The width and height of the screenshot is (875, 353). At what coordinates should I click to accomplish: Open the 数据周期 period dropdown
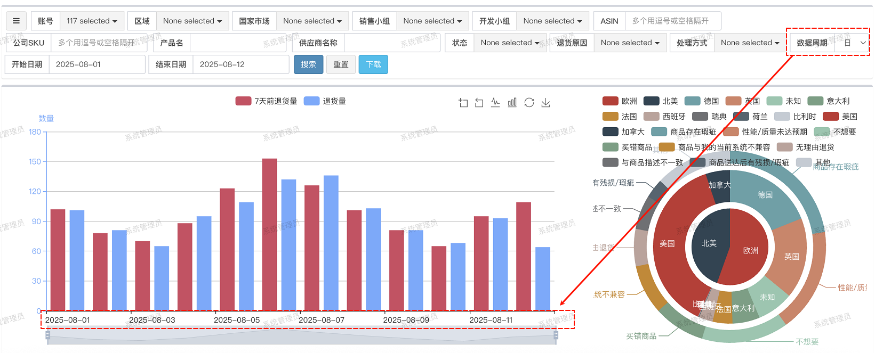pos(854,43)
